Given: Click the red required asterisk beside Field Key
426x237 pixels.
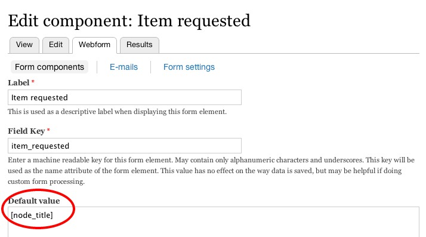Looking at the screenshot, I should coord(48,130).
